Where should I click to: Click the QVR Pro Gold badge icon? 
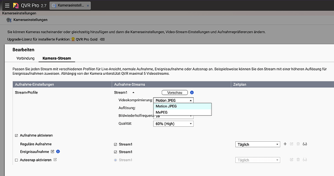pyautogui.click(x=73, y=39)
